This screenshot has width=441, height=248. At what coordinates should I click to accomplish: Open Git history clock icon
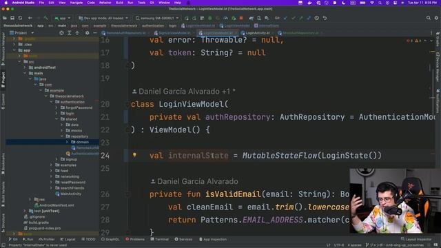point(317,18)
